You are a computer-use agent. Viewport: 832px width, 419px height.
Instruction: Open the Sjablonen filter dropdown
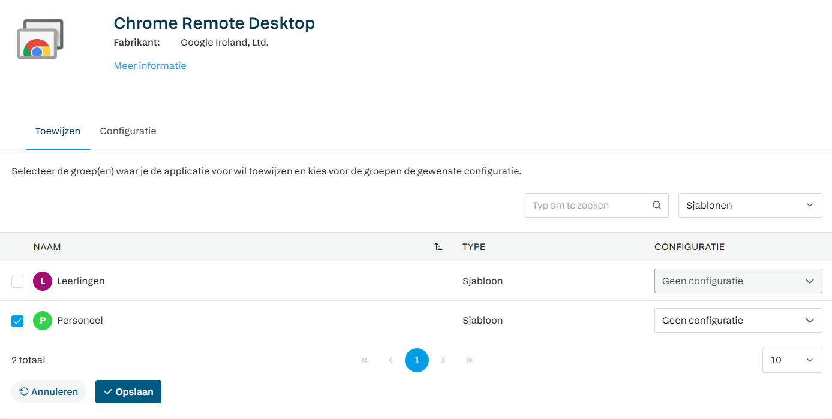coord(750,205)
